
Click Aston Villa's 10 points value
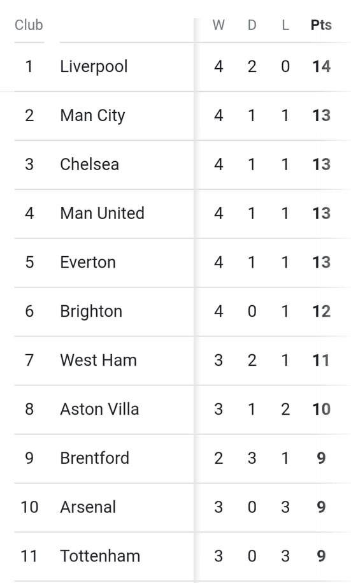321,409
